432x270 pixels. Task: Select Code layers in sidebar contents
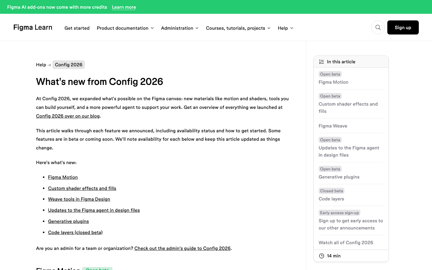[x=331, y=199]
